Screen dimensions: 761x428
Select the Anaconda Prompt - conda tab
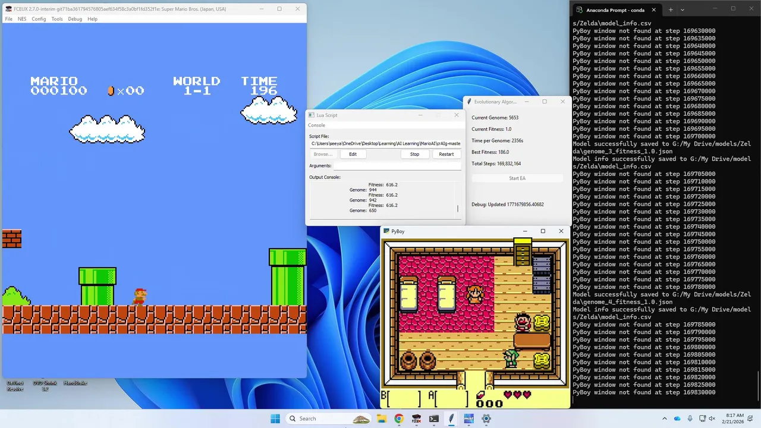616,10
